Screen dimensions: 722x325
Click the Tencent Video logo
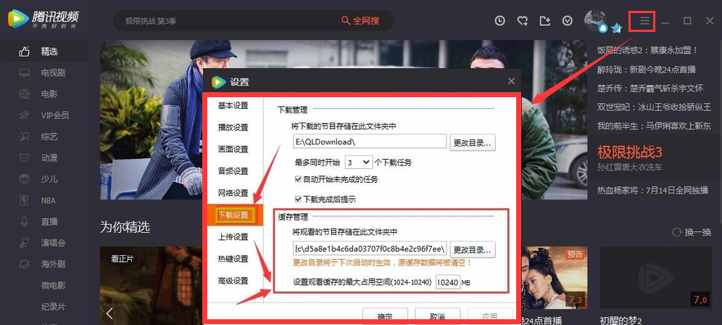coord(43,20)
